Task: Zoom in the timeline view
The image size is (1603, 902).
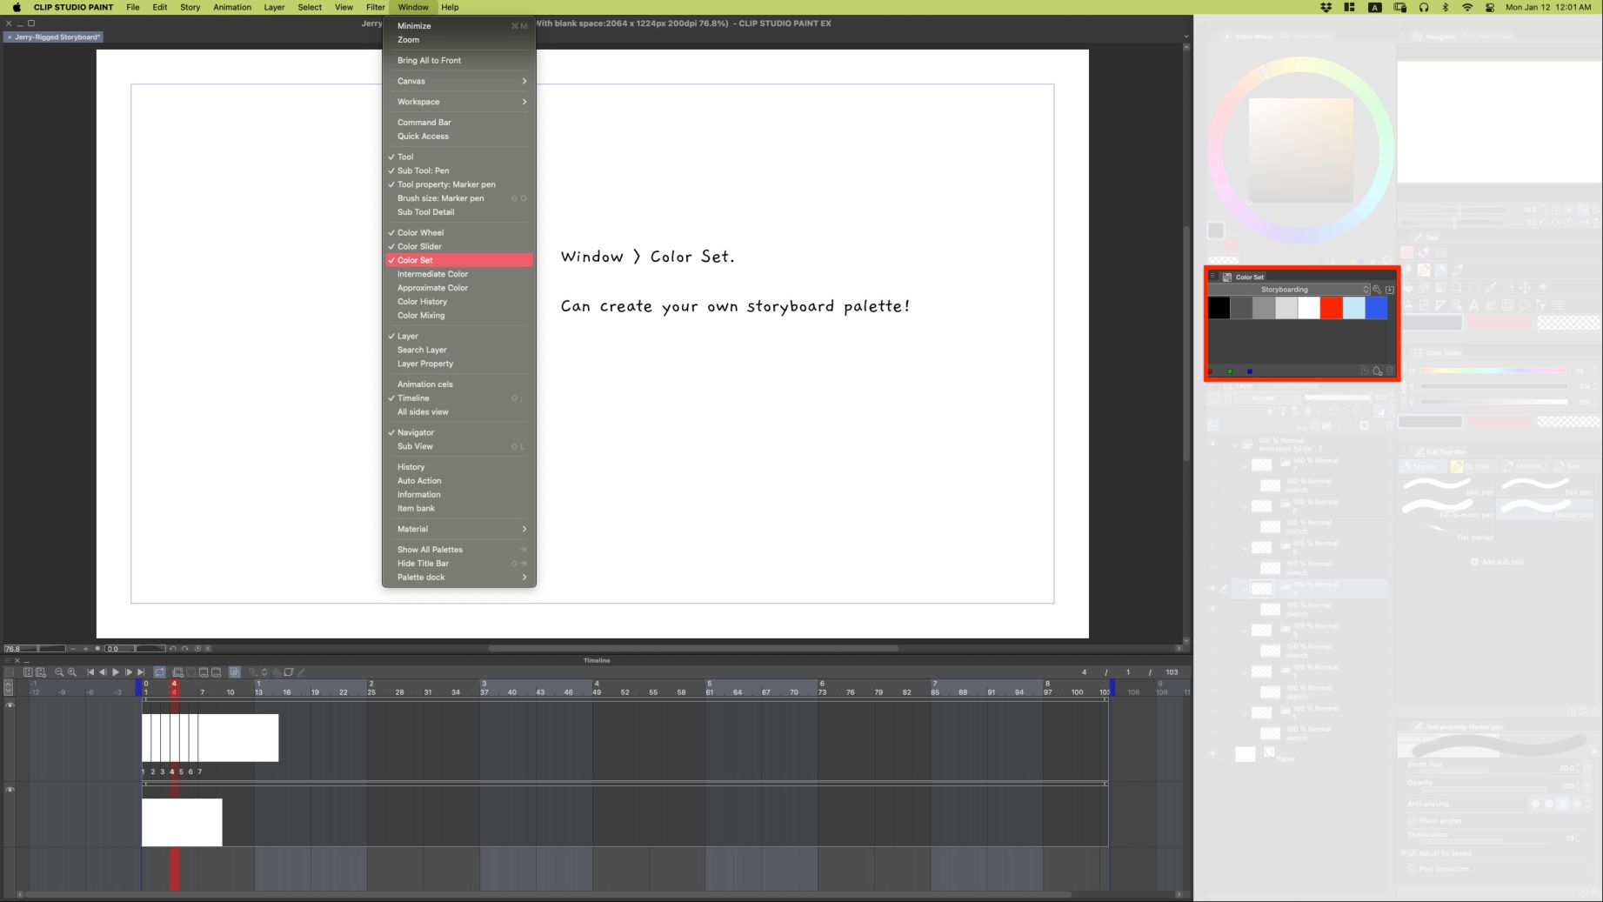Action: pos(72,672)
